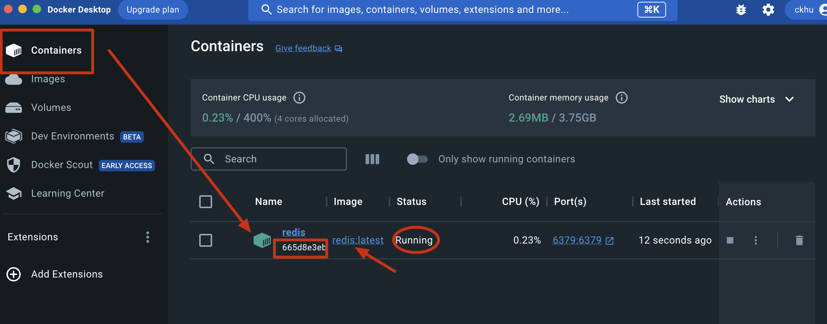
Task: Click the search magnifier icon in top bar
Action: coord(266,10)
